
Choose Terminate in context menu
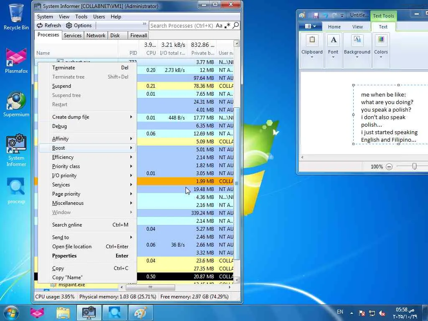(x=87, y=67)
